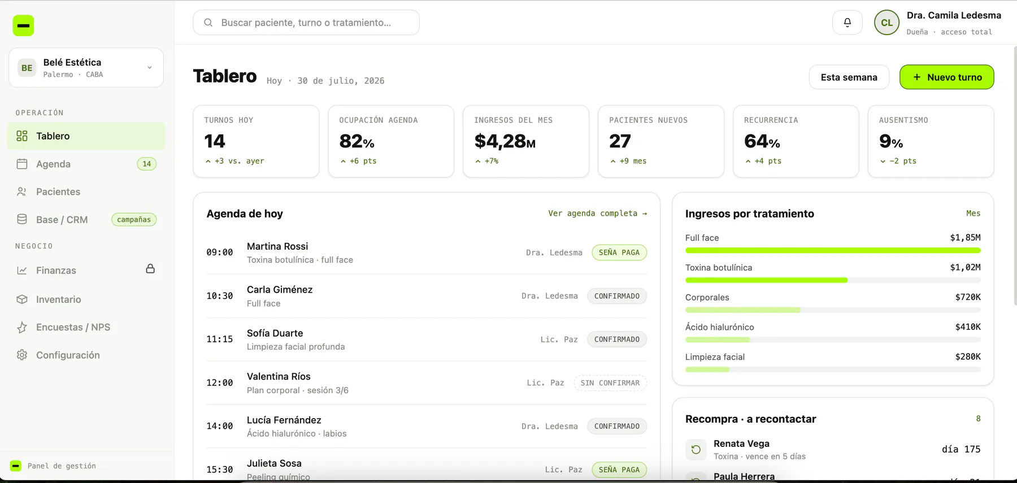Click Valentina Ríos SIN CONFIRMAR status badge

610,383
